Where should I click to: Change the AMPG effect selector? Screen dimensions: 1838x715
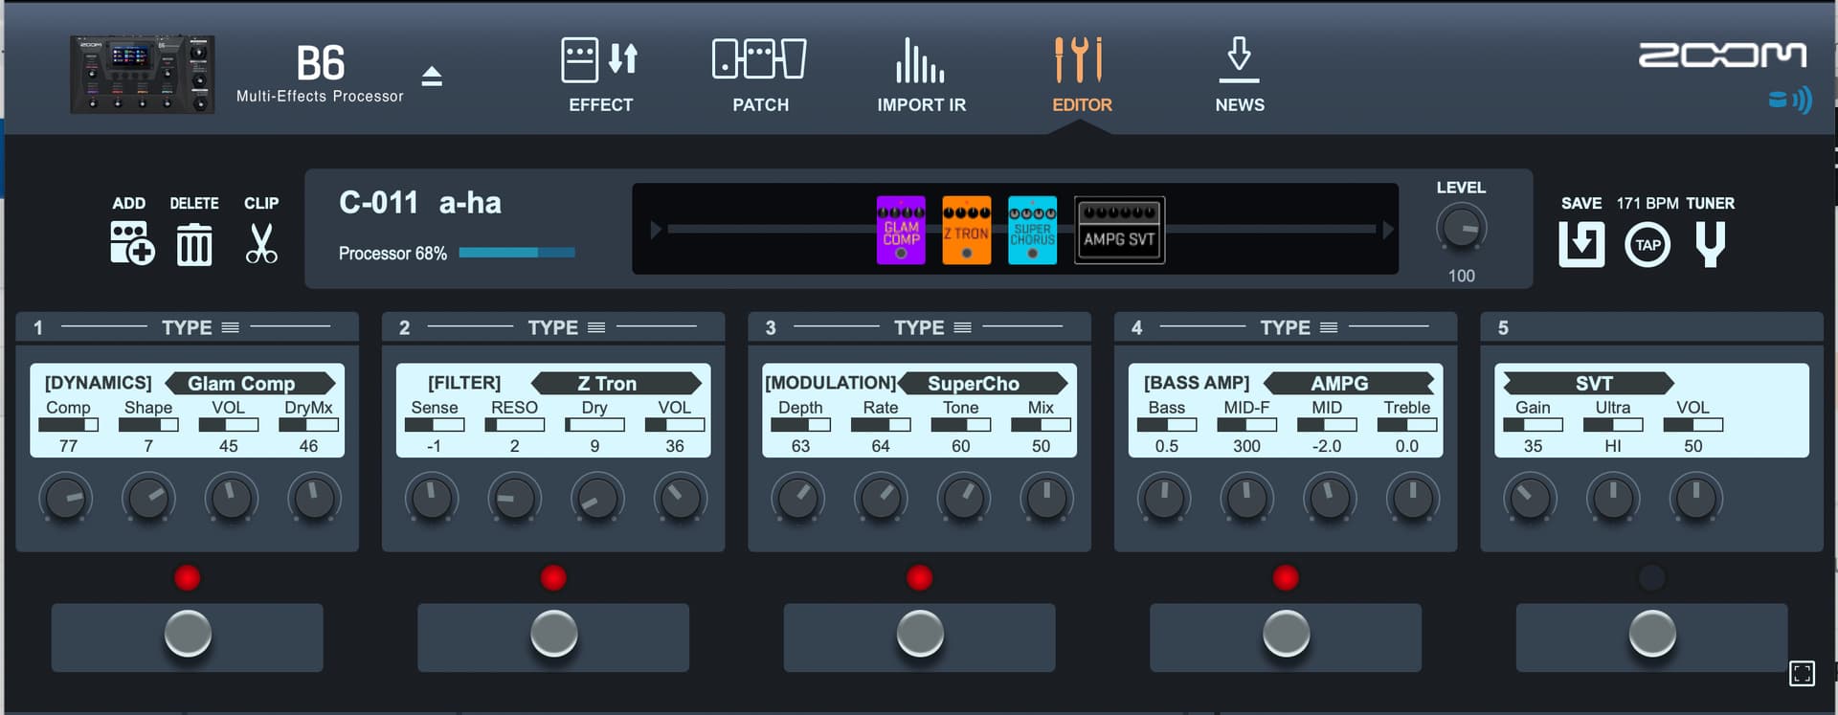tap(1349, 383)
